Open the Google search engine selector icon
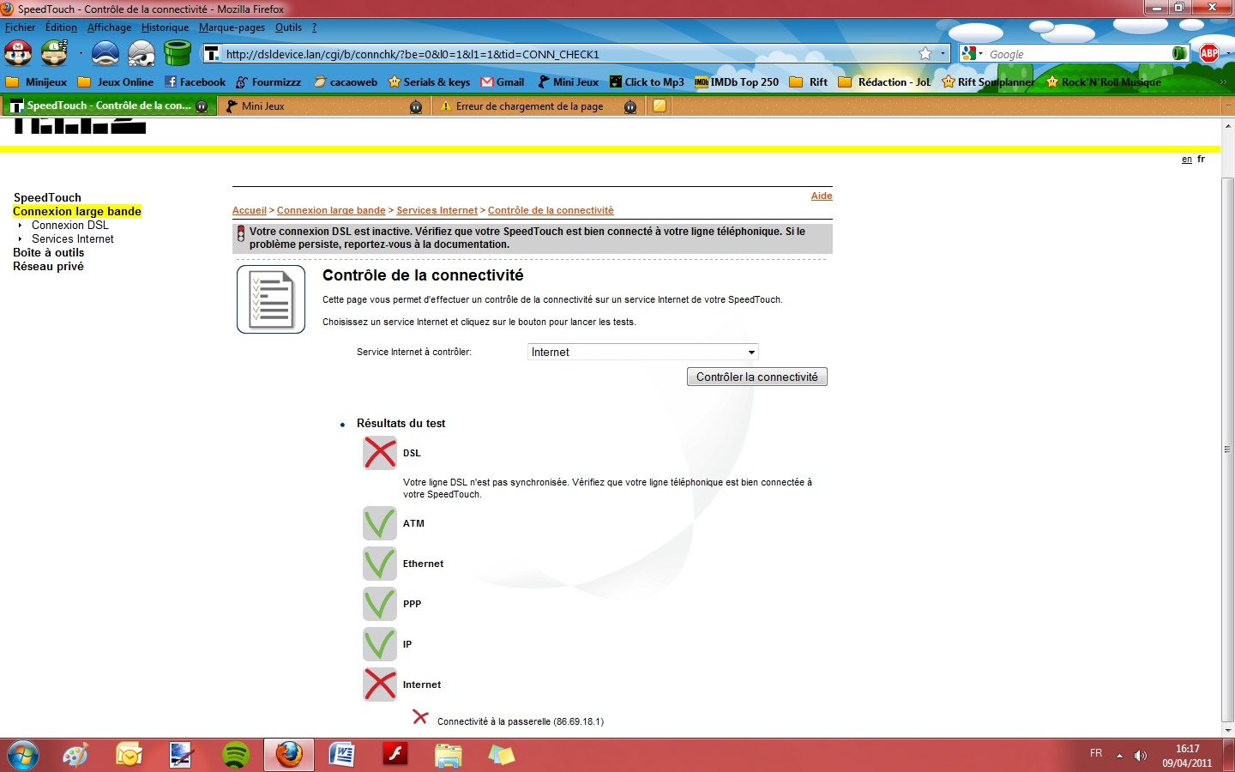Viewport: 1235px width, 772px height. pyautogui.click(x=970, y=53)
